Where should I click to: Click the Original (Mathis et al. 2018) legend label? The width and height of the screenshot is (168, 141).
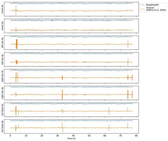point(156,9)
